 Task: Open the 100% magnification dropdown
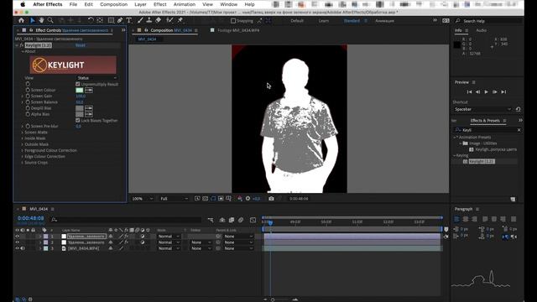(142, 199)
